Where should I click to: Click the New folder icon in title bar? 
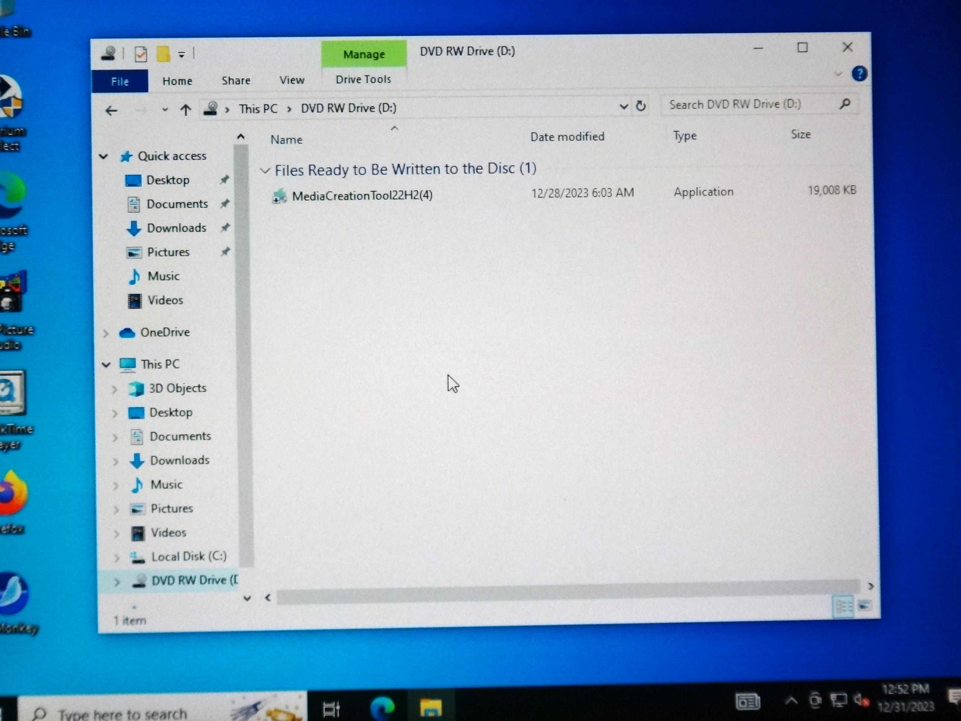tap(164, 54)
